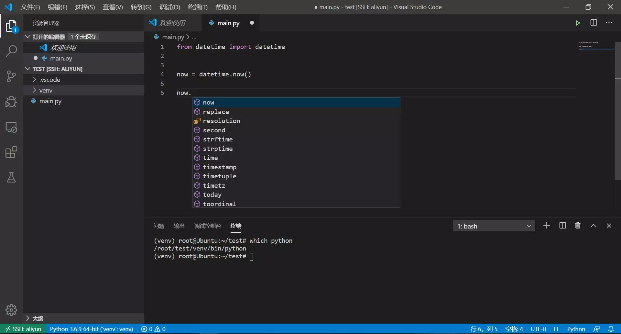Select Python 3.6.9 interpreter in status bar
Viewport: 621px width, 334px height.
[92, 329]
